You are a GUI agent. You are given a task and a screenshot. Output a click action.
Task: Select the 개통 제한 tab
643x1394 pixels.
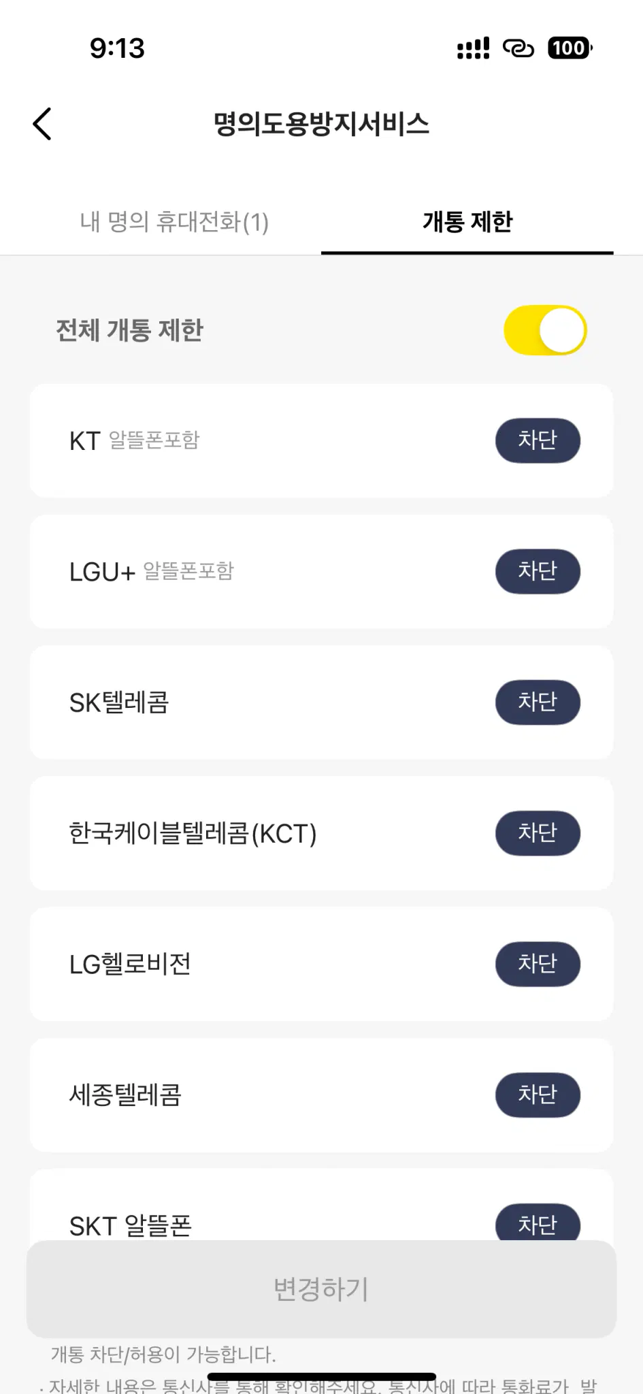(467, 222)
